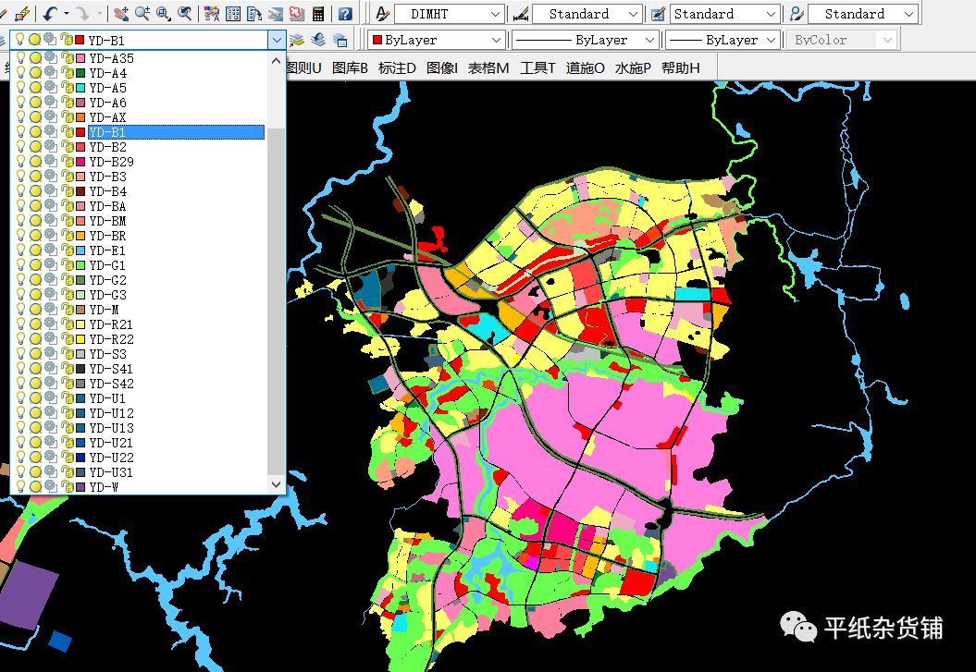Open the Layer States Manager icon
The width and height of the screenshot is (976, 672).
[x=340, y=41]
